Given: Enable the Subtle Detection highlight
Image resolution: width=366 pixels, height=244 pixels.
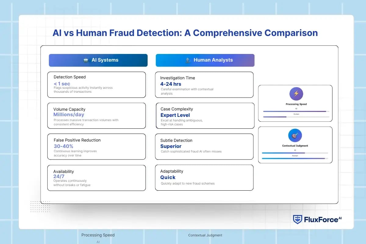Looking at the screenshot, I should (204, 147).
